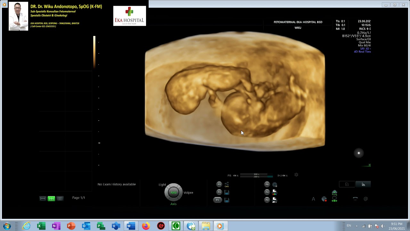Click the EN language indicator

click(x=349, y=226)
